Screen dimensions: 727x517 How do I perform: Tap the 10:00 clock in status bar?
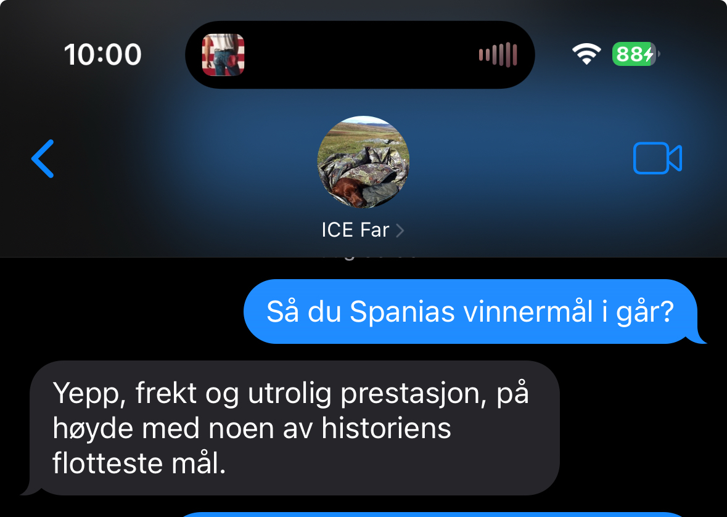[x=102, y=55]
